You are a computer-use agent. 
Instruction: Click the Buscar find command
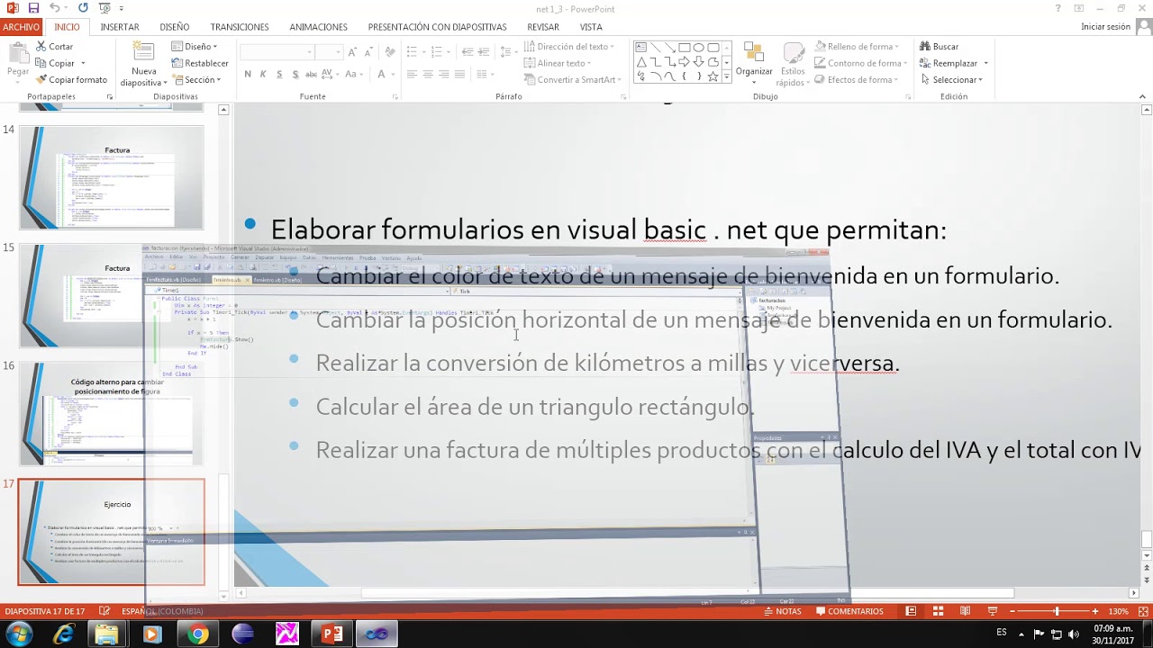940,46
